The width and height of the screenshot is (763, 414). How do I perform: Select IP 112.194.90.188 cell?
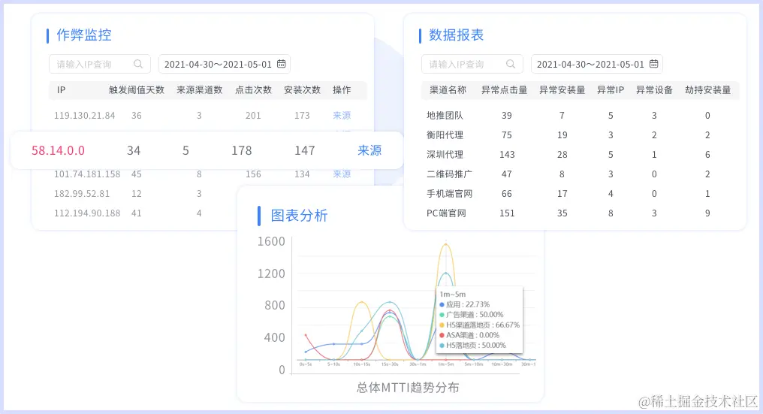[87, 213]
